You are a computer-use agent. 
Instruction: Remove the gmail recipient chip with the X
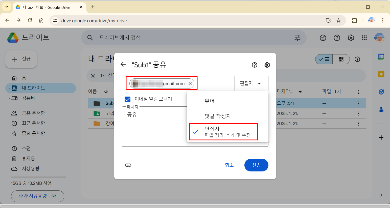[x=190, y=83]
